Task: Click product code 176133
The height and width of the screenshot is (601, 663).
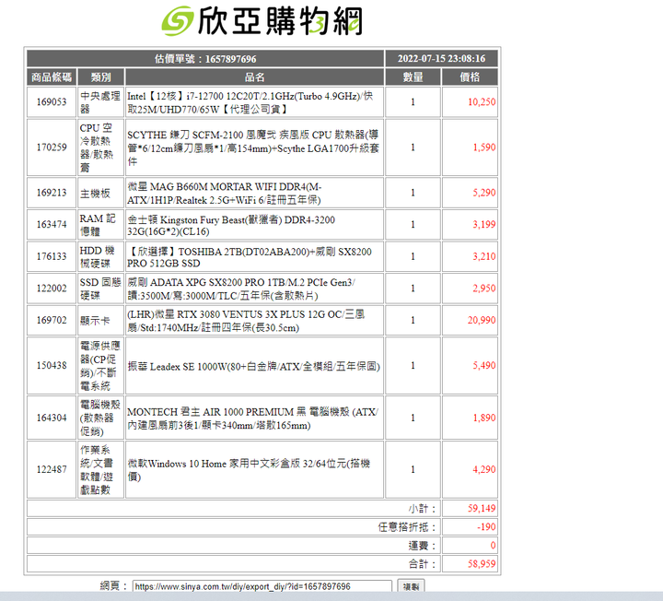Action: coord(52,256)
